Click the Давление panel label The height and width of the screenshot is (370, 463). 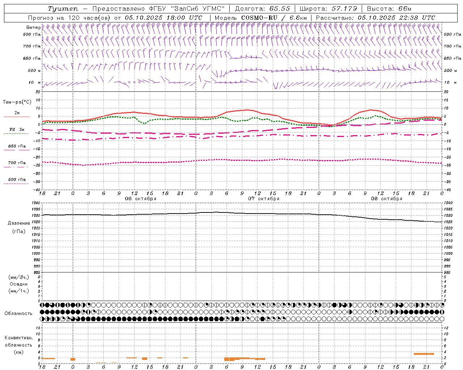[19, 223]
